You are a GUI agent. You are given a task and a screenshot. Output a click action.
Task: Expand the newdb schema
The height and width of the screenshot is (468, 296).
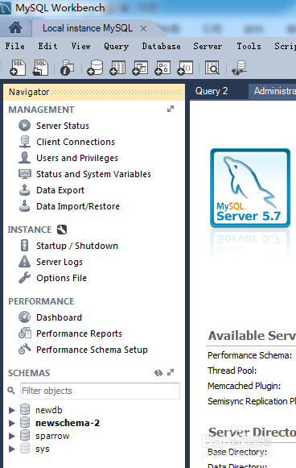11,410
